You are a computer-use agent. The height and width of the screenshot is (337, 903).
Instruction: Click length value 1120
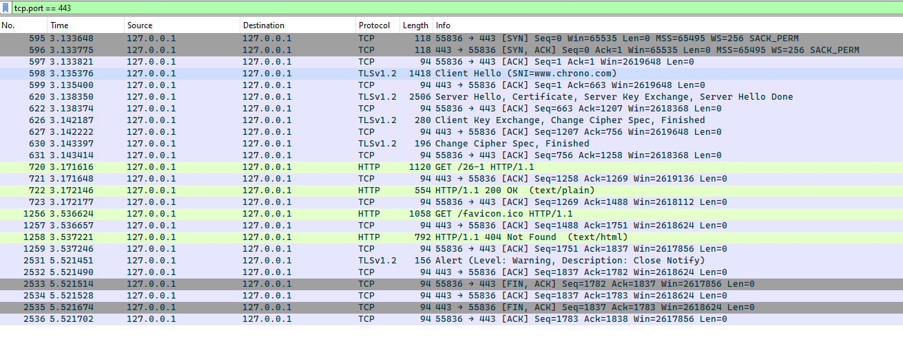419,167
